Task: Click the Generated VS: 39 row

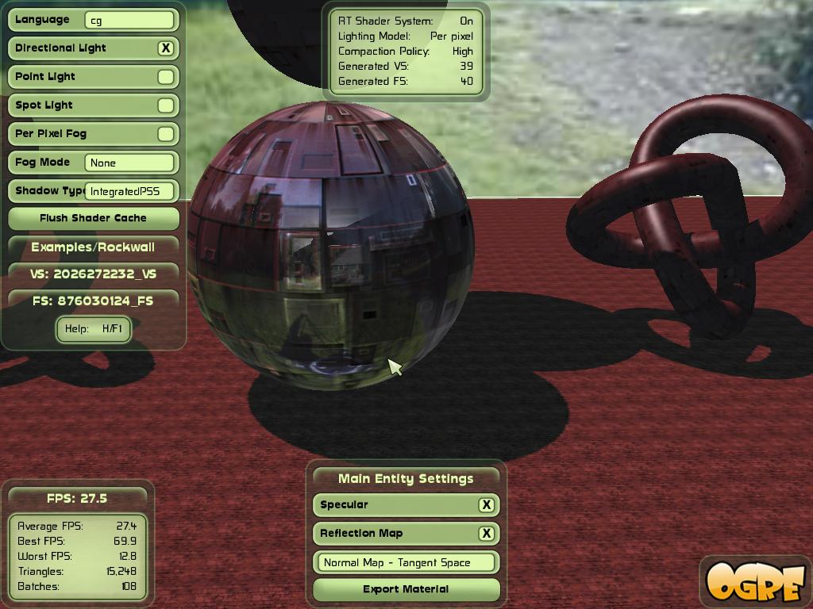Action: coord(406,66)
